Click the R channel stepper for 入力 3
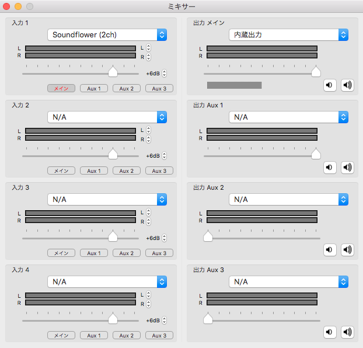Image resolution: width=363 pixels, height=348 pixels. (x=149, y=221)
